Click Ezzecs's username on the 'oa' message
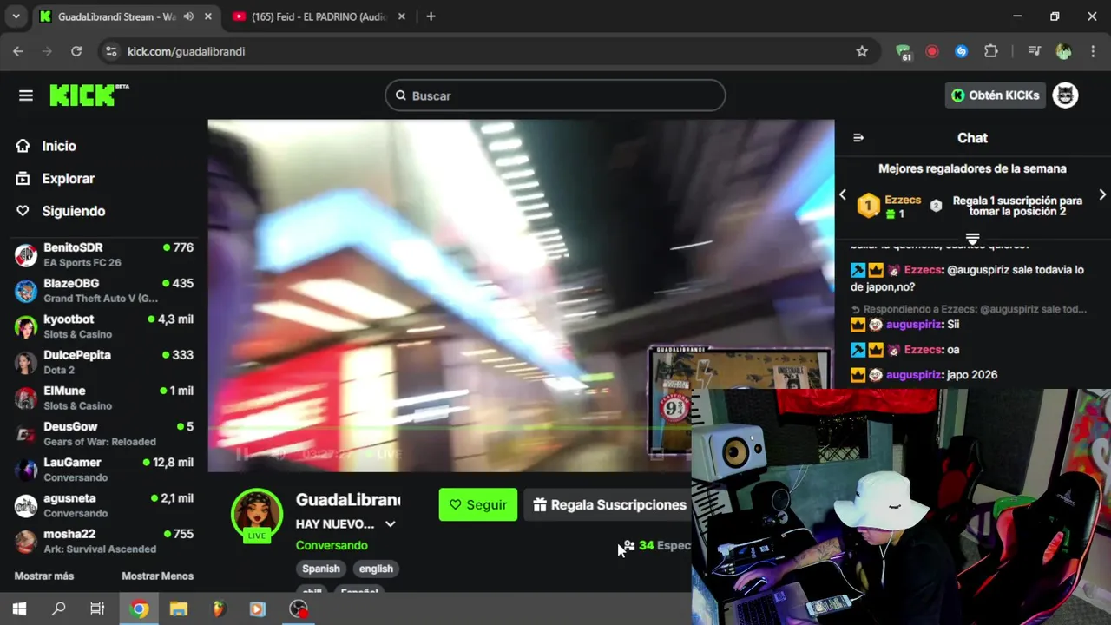 click(x=924, y=350)
